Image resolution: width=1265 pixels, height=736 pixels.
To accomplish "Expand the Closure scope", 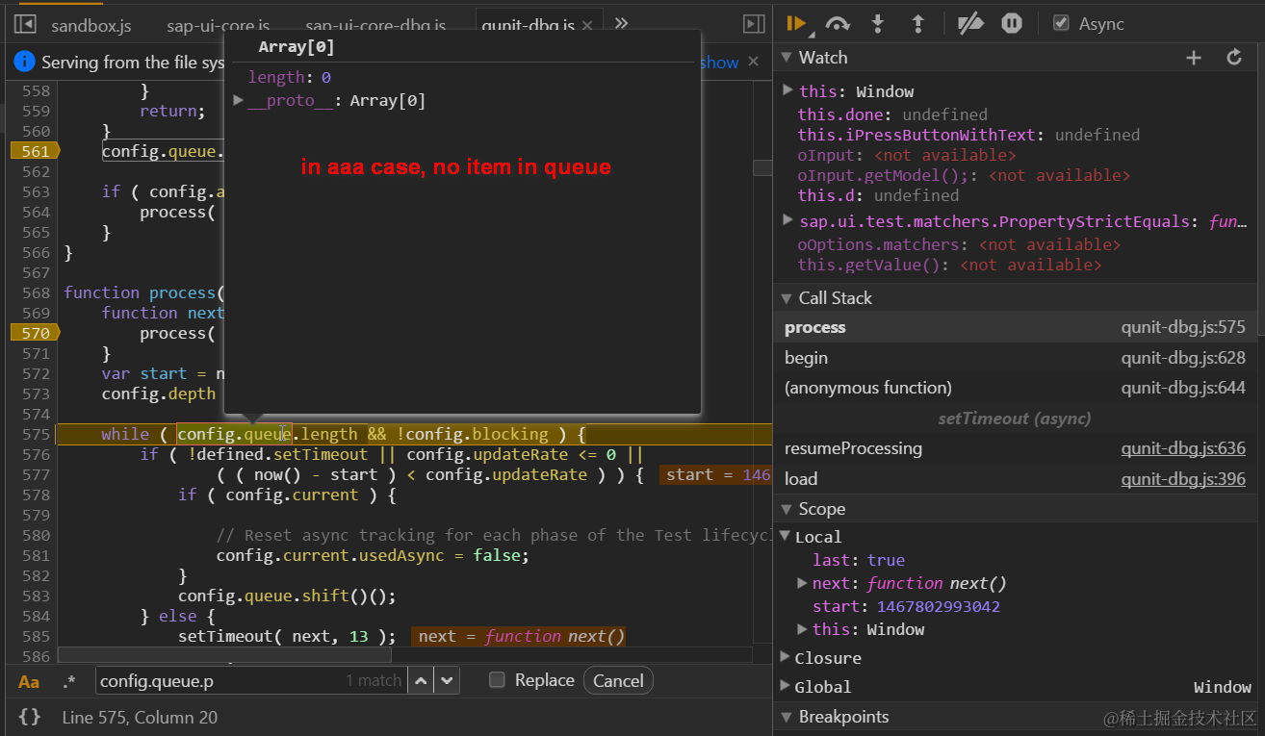I will point(786,658).
